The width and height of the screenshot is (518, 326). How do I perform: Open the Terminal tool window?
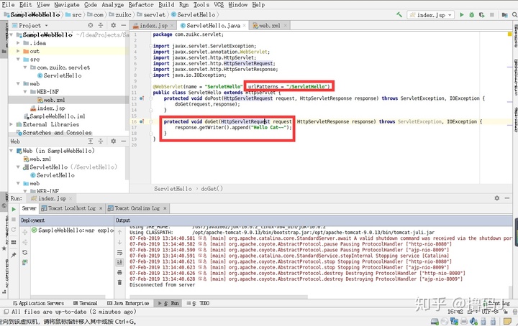coord(85,303)
